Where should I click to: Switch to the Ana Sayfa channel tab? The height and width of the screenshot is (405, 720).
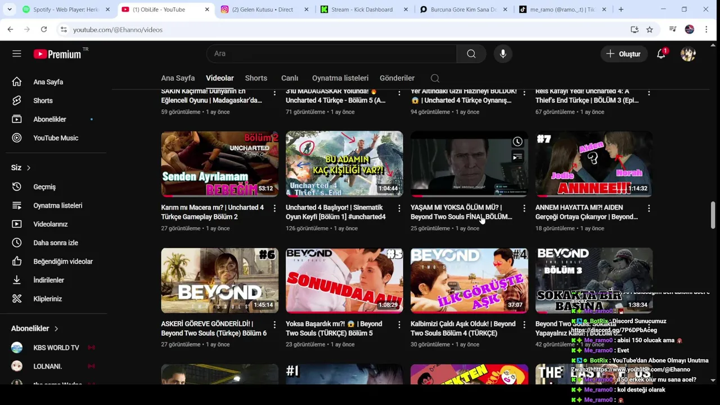point(178,78)
